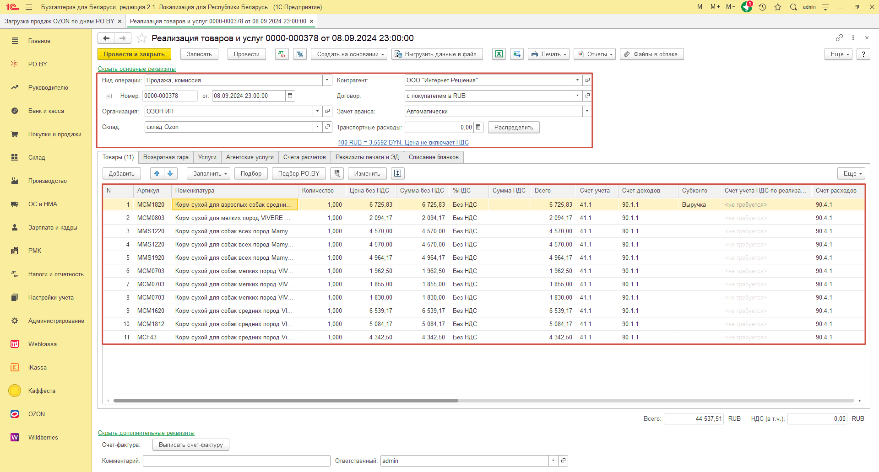Image resolution: width=879 pixels, height=472 pixels.
Task: Open Заполнить dropdown in table toolbar
Action: [208, 173]
